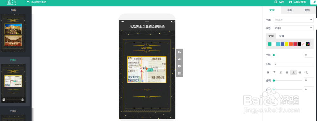Open the custom color wheel picker
The width and height of the screenshot is (317, 121).
tap(308, 44)
